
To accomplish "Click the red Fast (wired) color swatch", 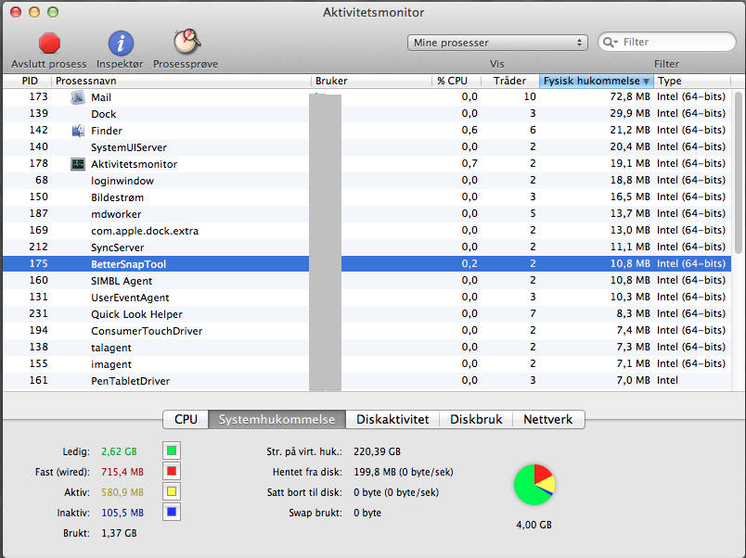I will (172, 471).
